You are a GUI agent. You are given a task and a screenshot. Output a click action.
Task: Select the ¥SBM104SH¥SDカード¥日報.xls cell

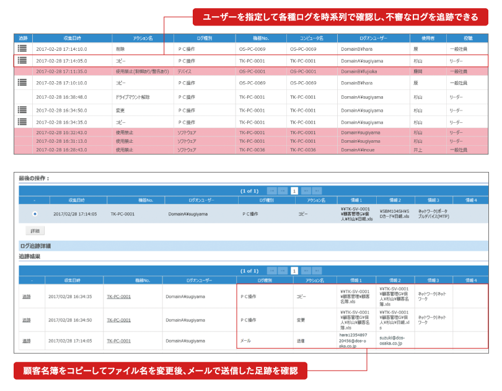click(x=395, y=213)
